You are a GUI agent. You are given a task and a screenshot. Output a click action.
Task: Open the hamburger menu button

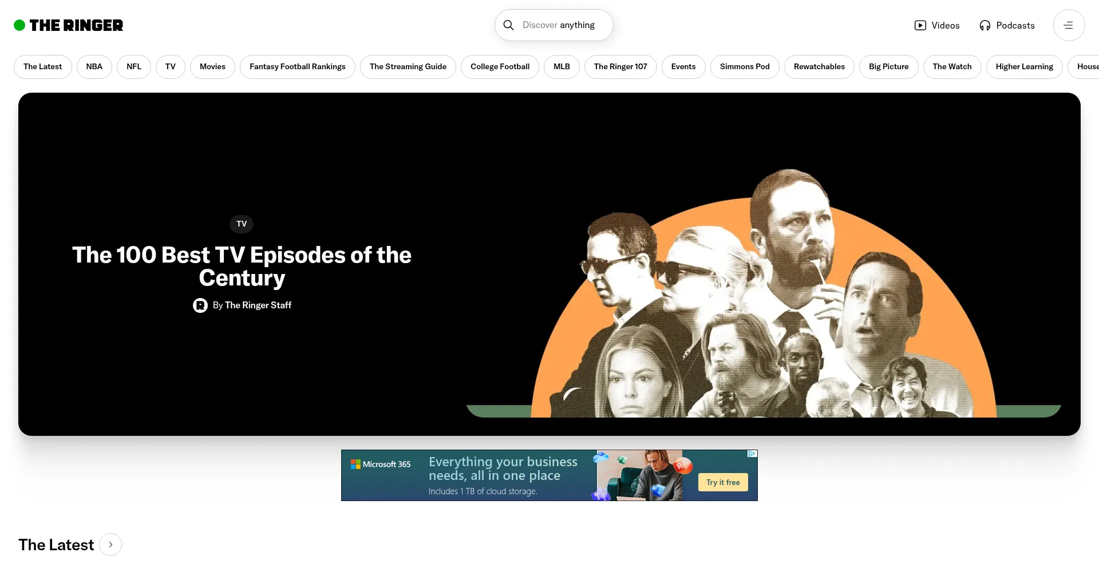(1068, 25)
